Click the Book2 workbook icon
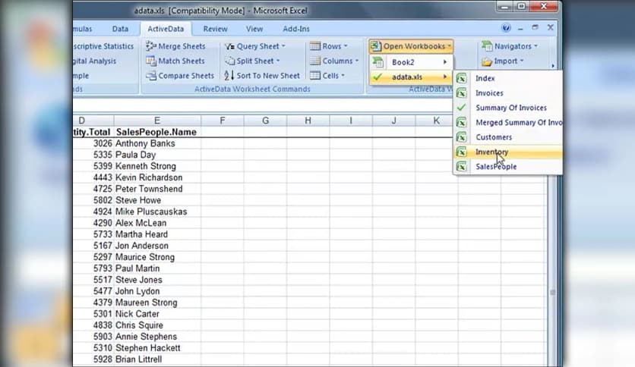 coord(378,62)
